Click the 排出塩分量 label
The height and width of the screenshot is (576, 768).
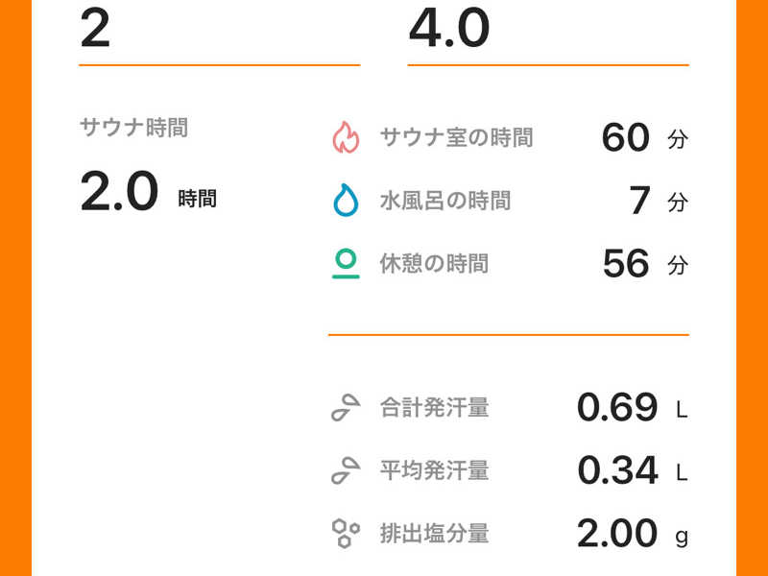pyautogui.click(x=434, y=533)
